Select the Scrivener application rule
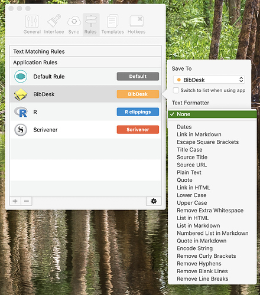This screenshot has width=260, height=295. (86, 130)
